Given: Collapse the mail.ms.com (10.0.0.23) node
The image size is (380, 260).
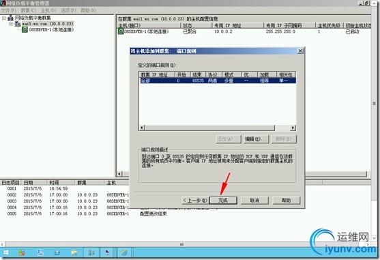Looking at the screenshot, I should click(x=11, y=24).
